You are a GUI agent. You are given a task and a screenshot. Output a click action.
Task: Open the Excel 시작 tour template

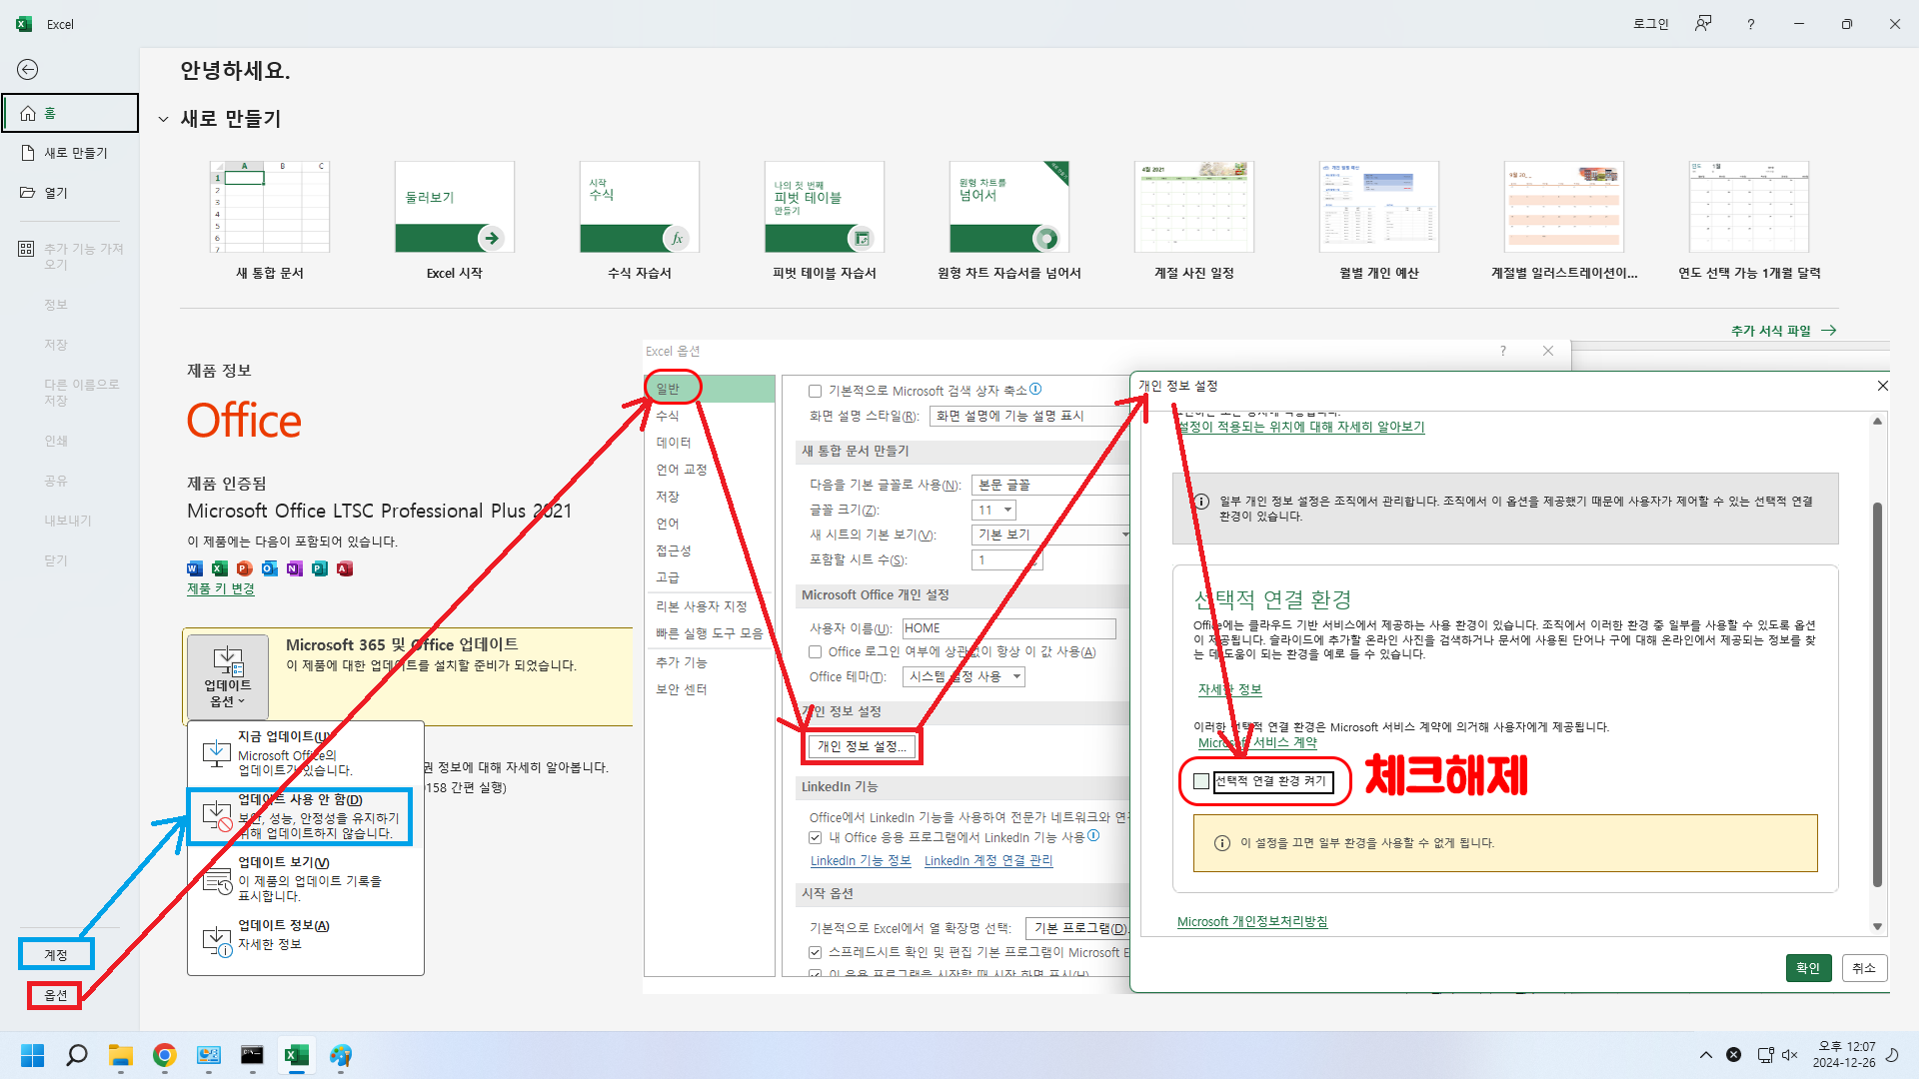point(455,220)
